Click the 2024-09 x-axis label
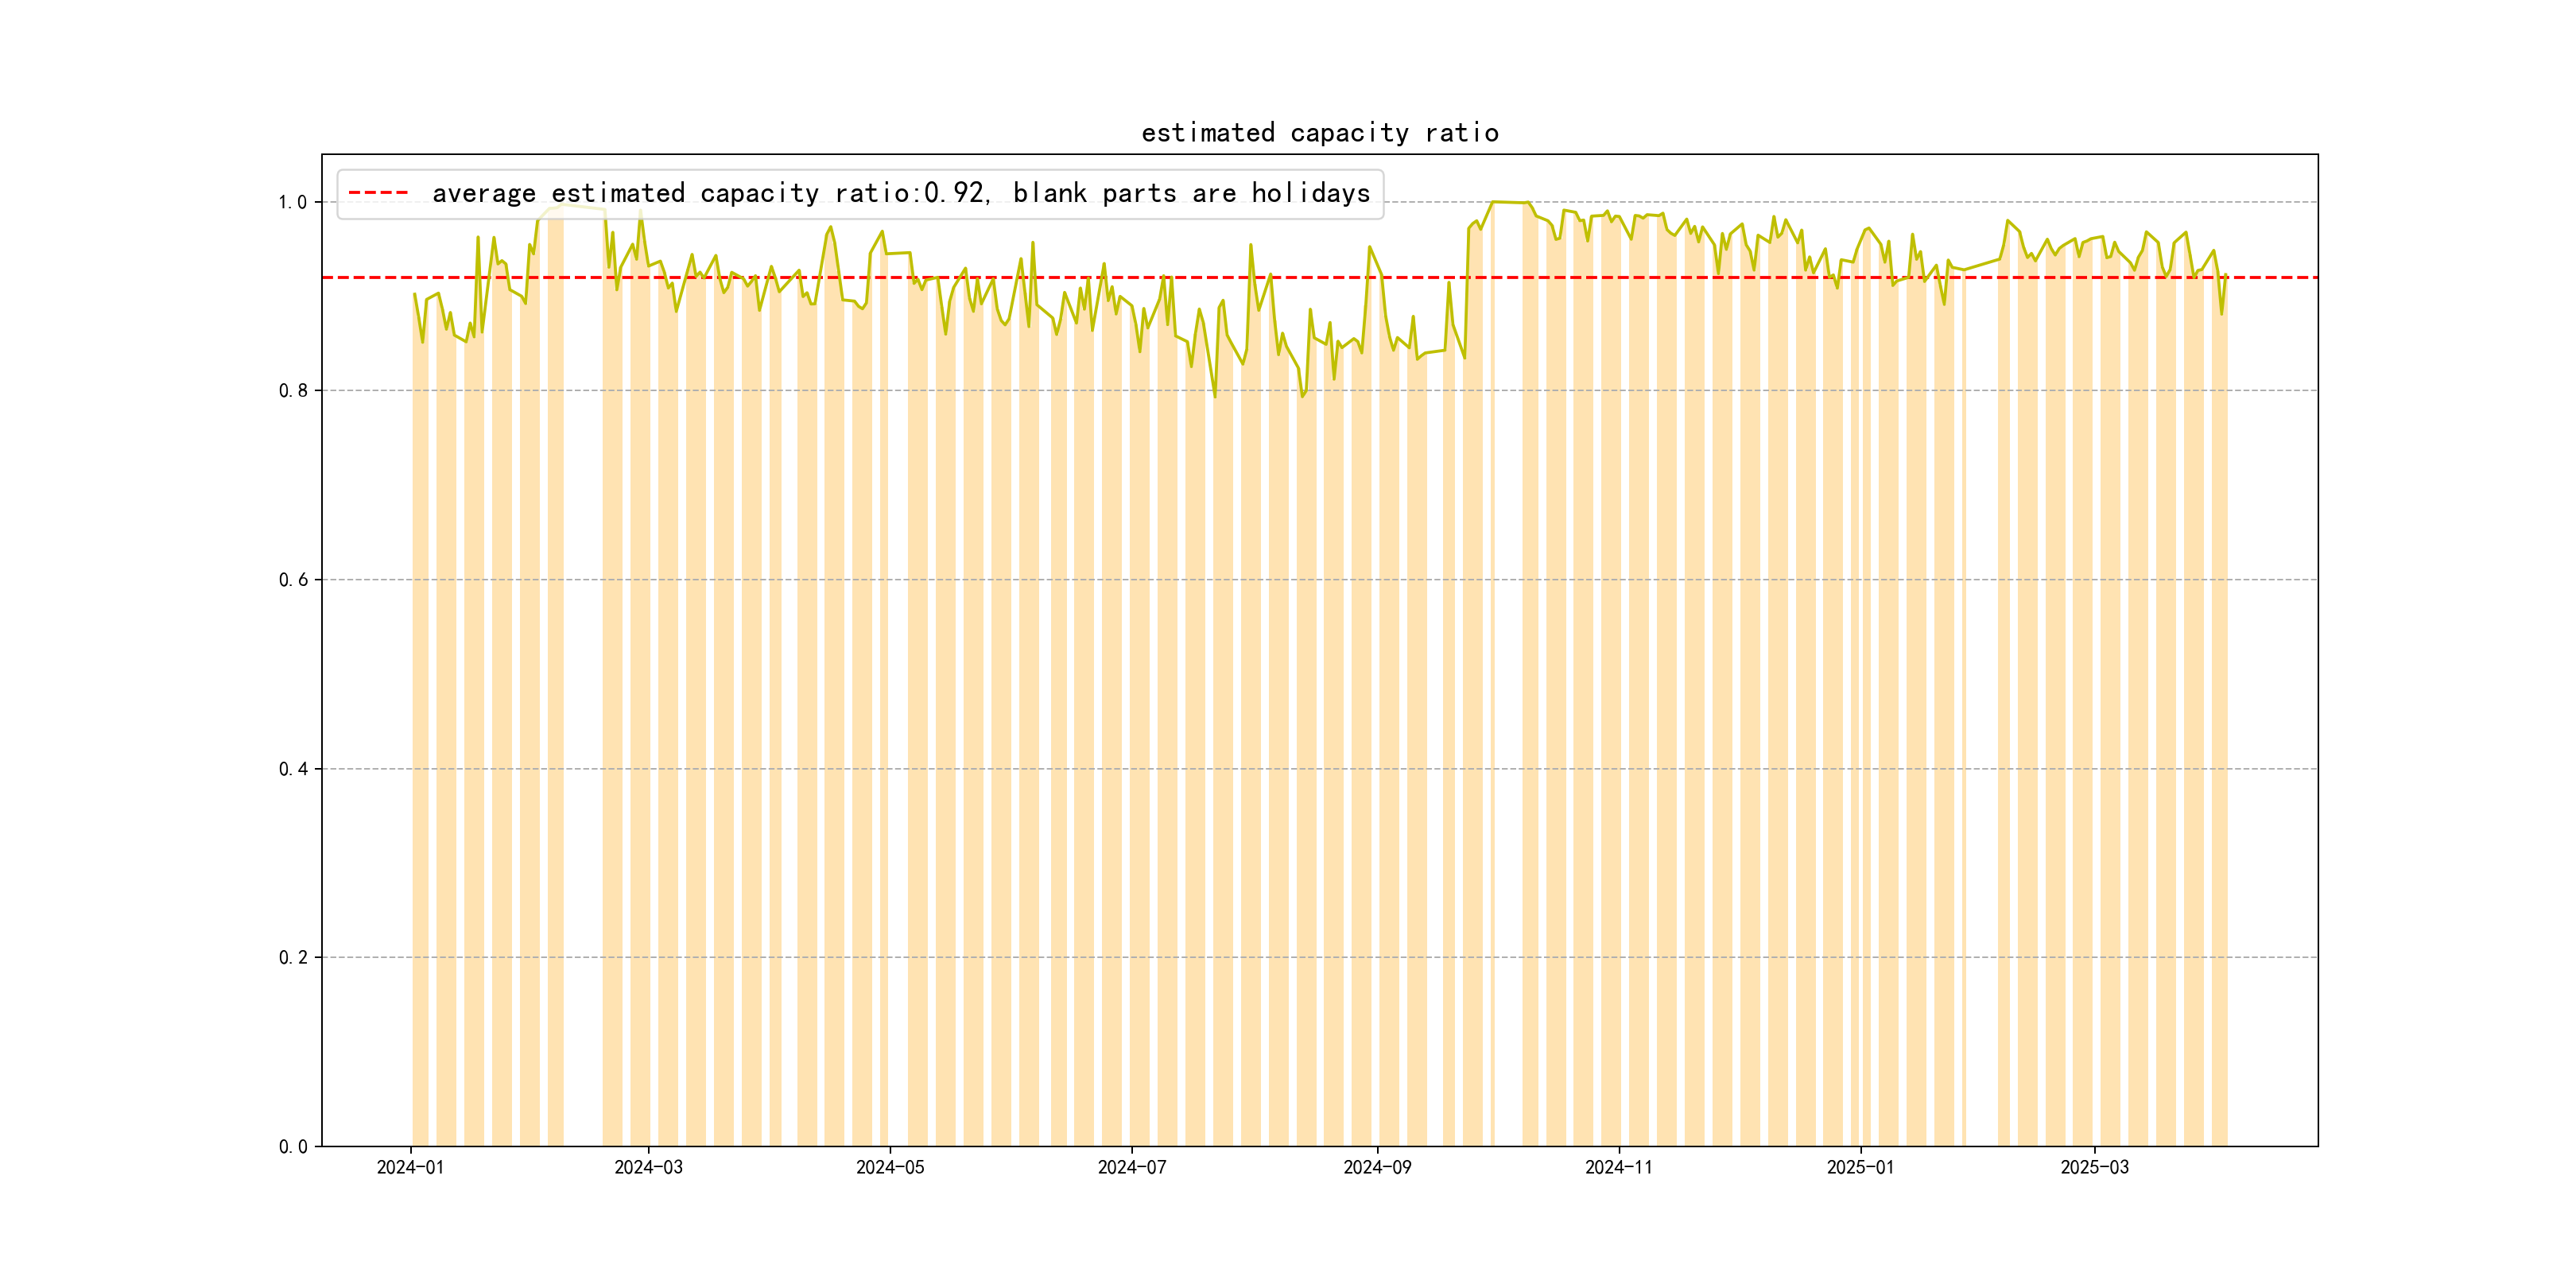Screen dimensions: 2576x1288 [1377, 1167]
